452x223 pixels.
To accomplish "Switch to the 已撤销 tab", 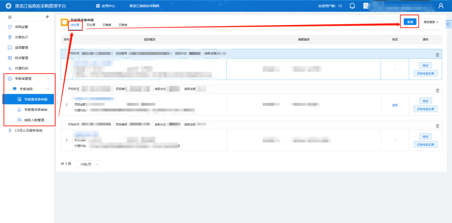I will point(123,25).
